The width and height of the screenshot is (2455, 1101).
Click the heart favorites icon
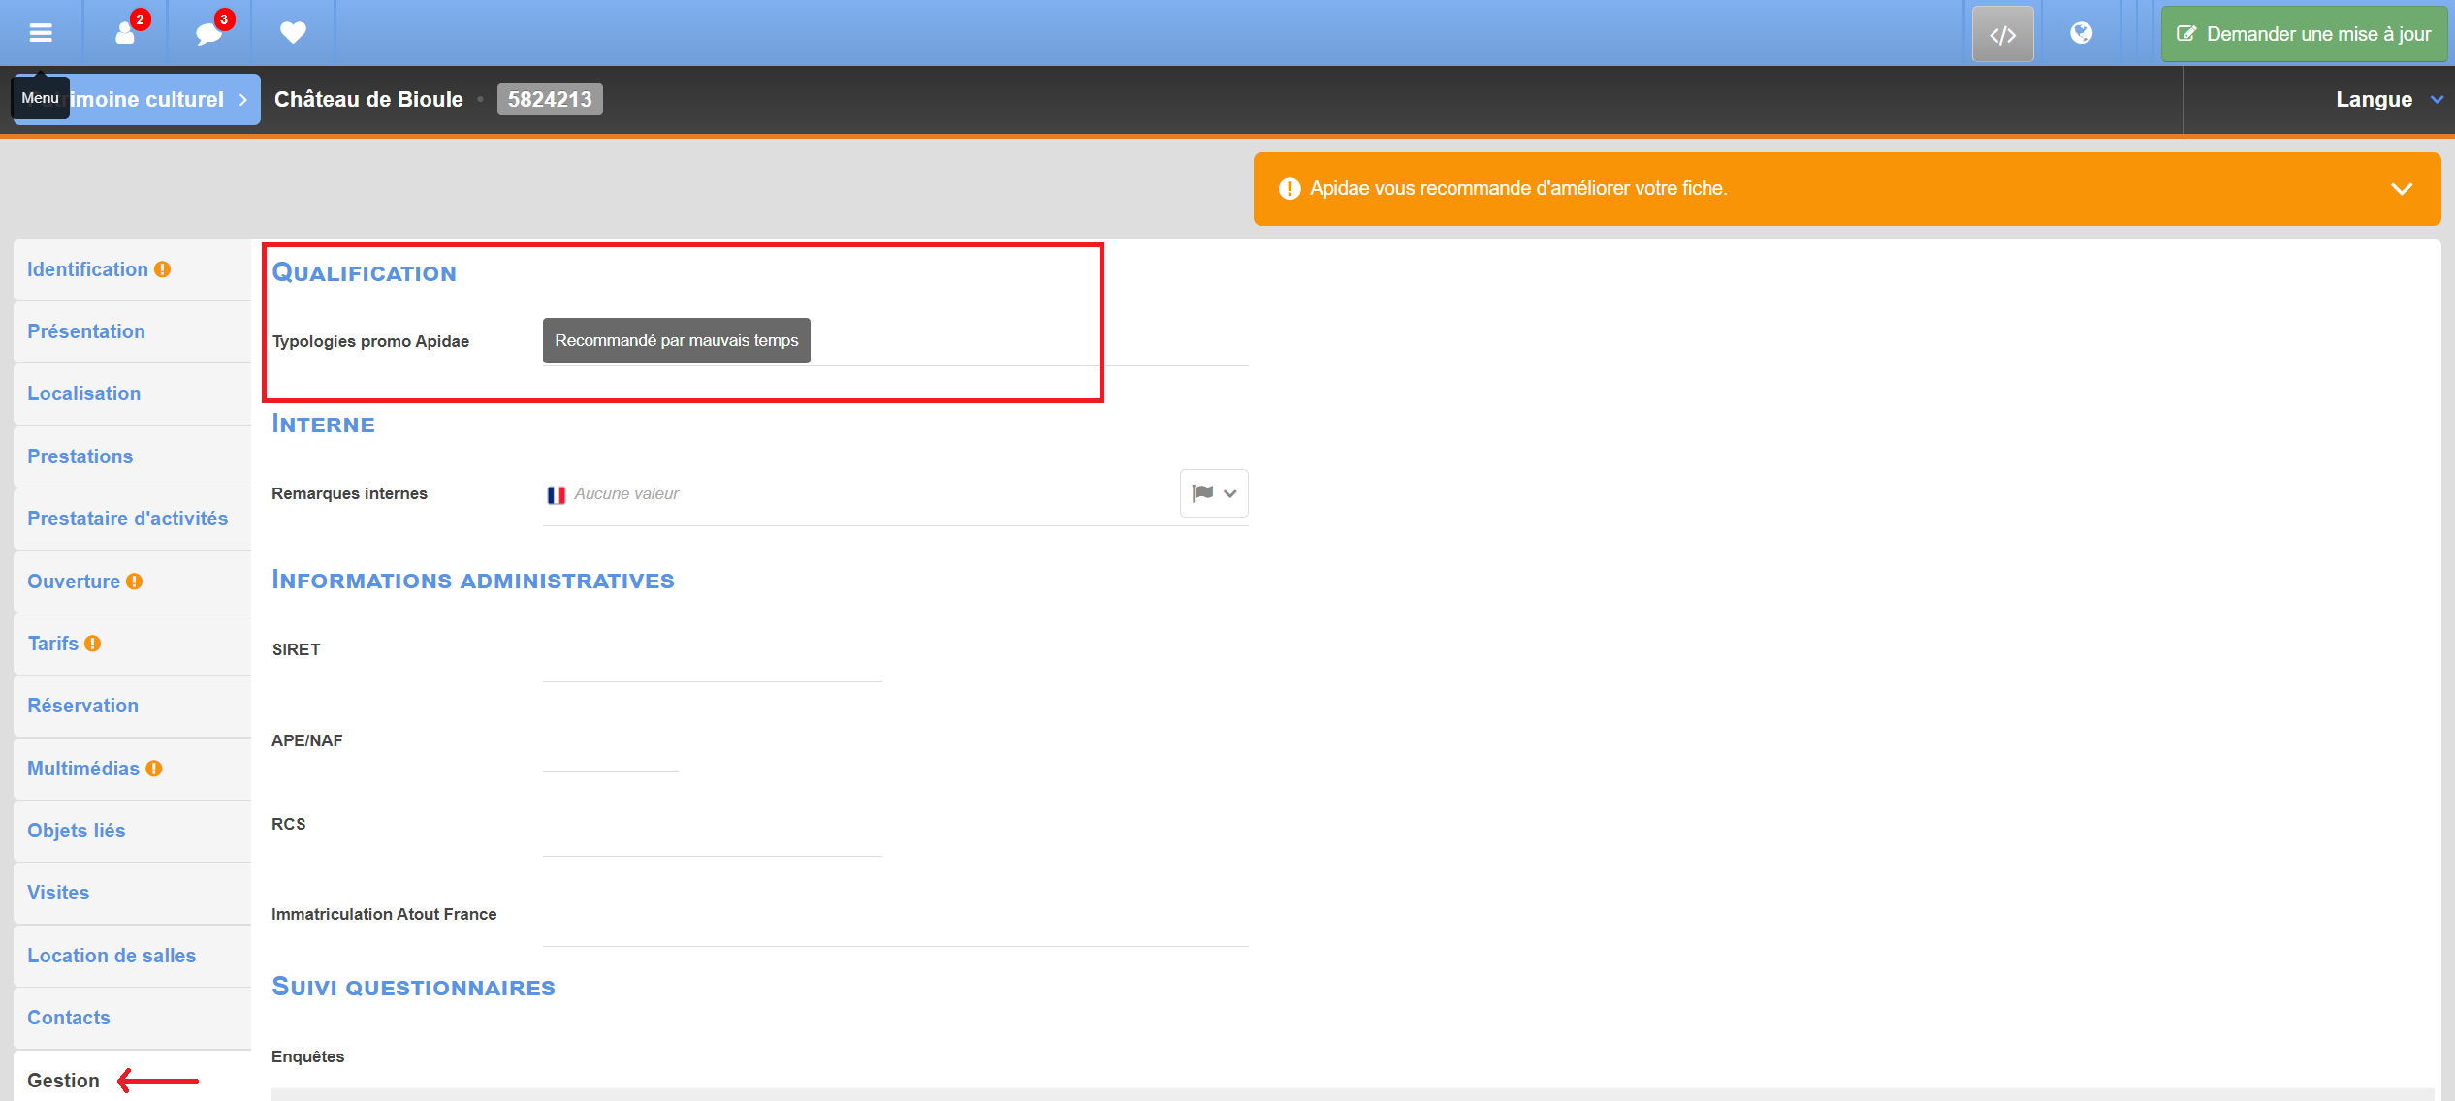(x=293, y=33)
